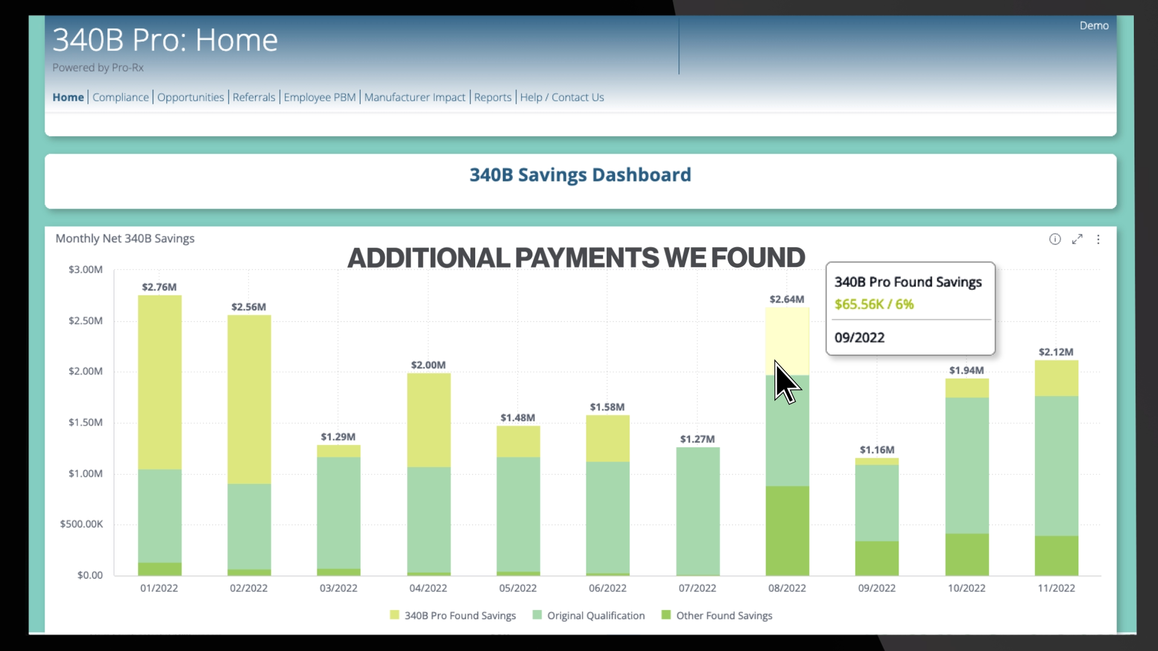Click the $2.56M data label
Screen dimensions: 1158x651
click(248, 307)
